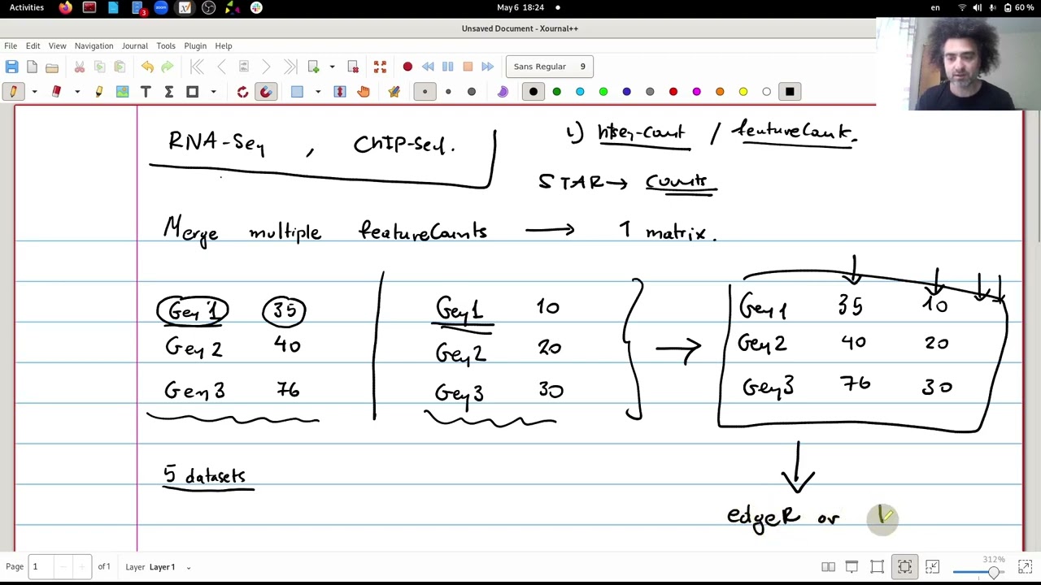
Task: Open the custom color chooser square
Action: pos(790,92)
